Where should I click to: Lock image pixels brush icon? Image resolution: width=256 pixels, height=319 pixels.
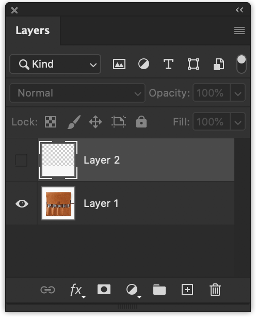click(74, 122)
